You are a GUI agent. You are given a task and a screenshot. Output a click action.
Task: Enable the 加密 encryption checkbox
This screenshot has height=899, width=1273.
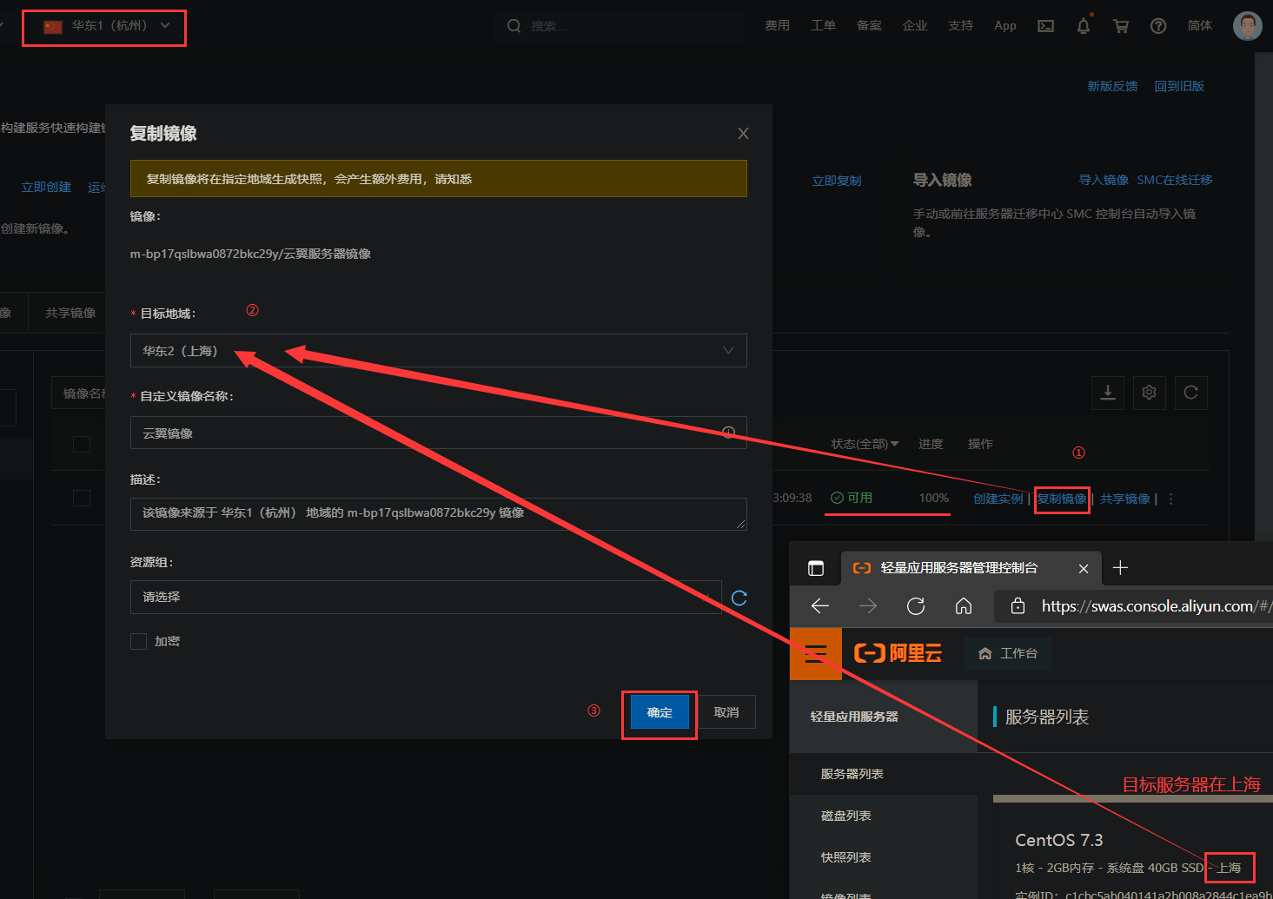point(139,641)
